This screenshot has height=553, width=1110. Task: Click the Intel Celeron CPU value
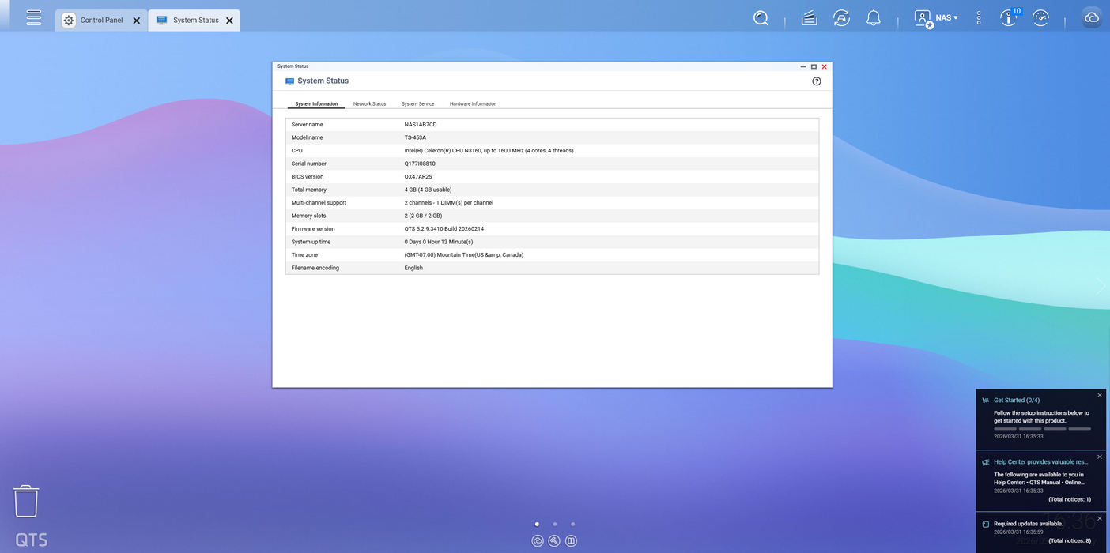coord(489,151)
